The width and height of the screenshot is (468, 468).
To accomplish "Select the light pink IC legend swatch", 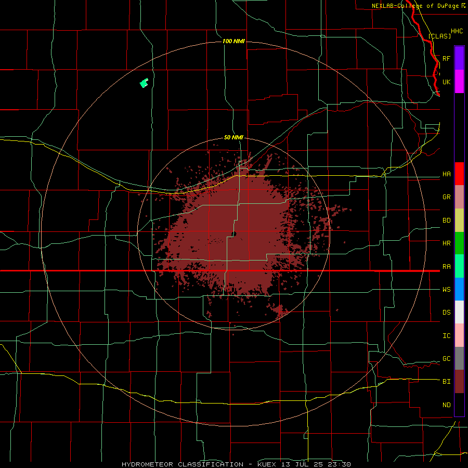I will [459, 335].
